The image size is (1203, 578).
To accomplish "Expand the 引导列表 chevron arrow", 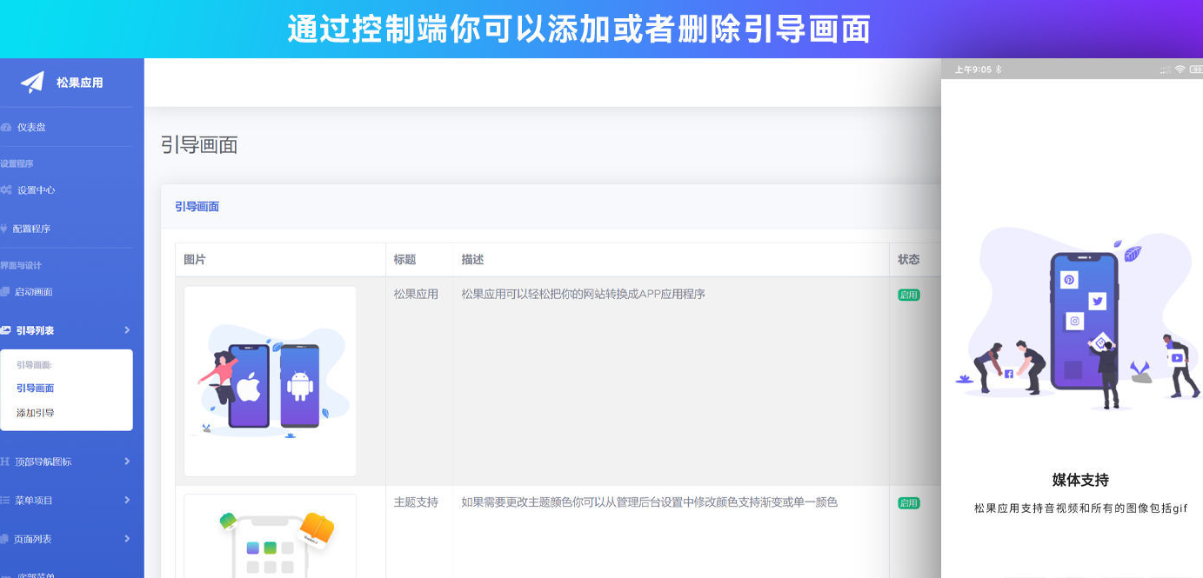I will (x=127, y=329).
